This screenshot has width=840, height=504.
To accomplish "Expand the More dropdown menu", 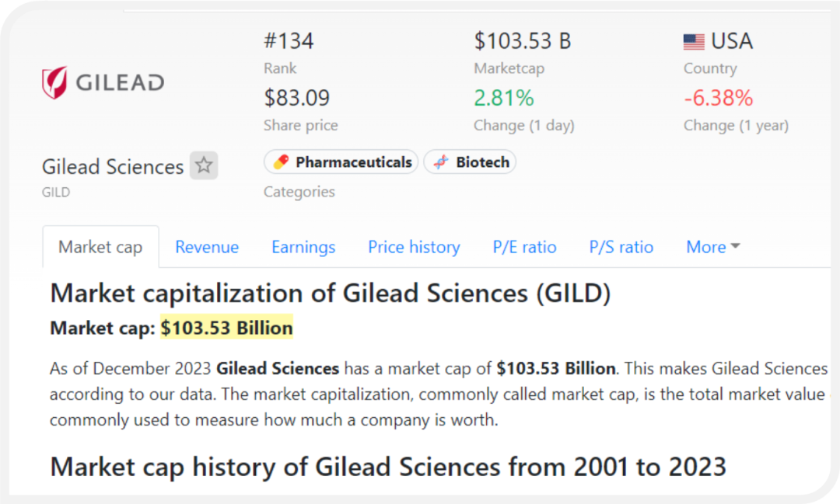I will click(712, 247).
